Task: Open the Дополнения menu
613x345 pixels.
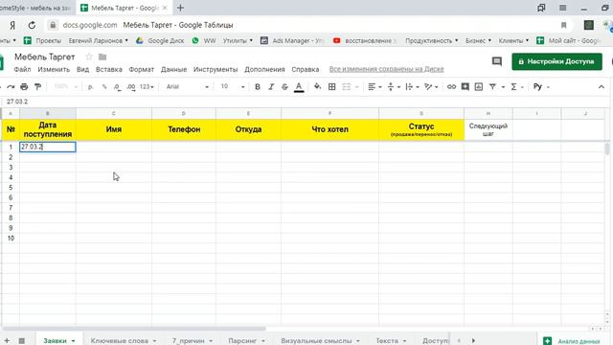Action: pyautogui.click(x=264, y=69)
